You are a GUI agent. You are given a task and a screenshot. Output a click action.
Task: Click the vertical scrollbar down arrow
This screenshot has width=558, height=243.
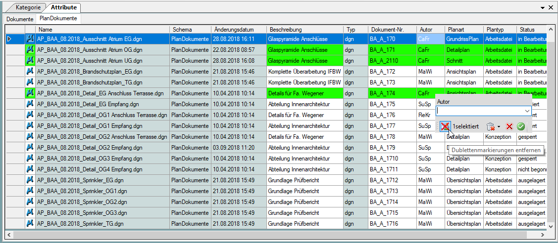point(551,226)
